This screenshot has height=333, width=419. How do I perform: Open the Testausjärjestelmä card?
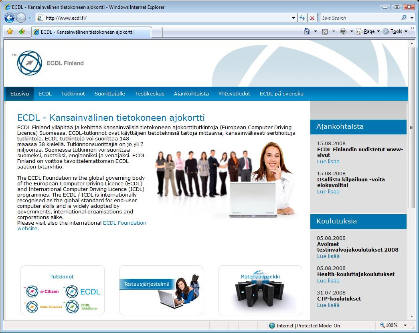coord(161,290)
